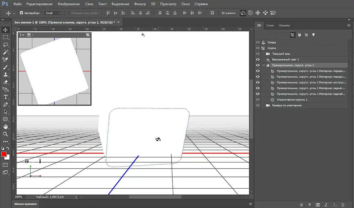Switch to the Слои tab
The height and width of the screenshot is (208, 354).
pyautogui.click(x=270, y=25)
